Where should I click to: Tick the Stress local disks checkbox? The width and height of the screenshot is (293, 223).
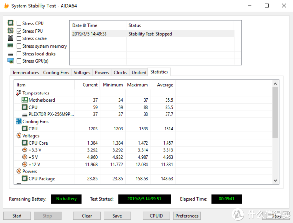coord(19,54)
